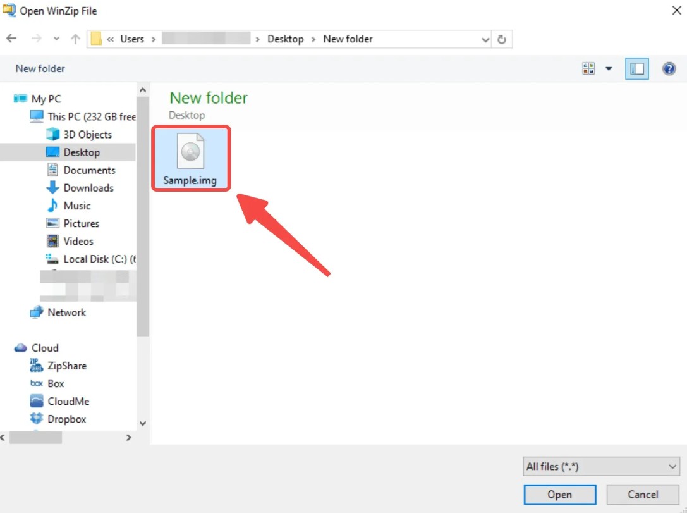Image resolution: width=687 pixels, height=513 pixels.
Task: Change view with the view icon
Action: click(588, 68)
